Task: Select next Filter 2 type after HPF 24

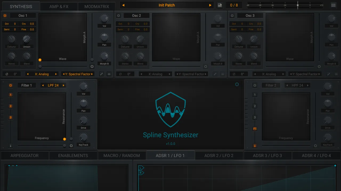Action: point(308,85)
